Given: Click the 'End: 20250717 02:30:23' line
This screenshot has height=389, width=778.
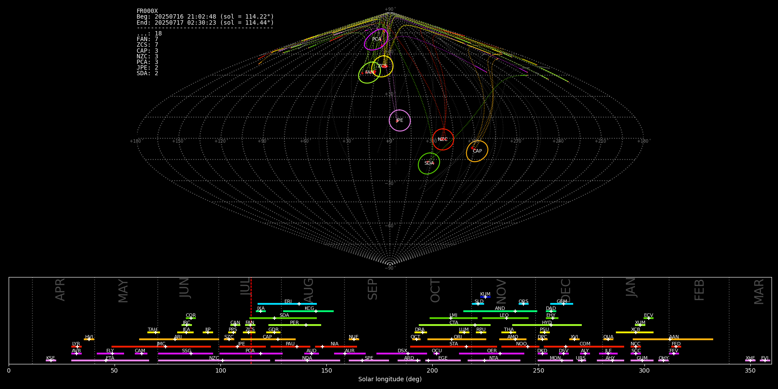Looking at the screenshot, I should click(x=205, y=22).
